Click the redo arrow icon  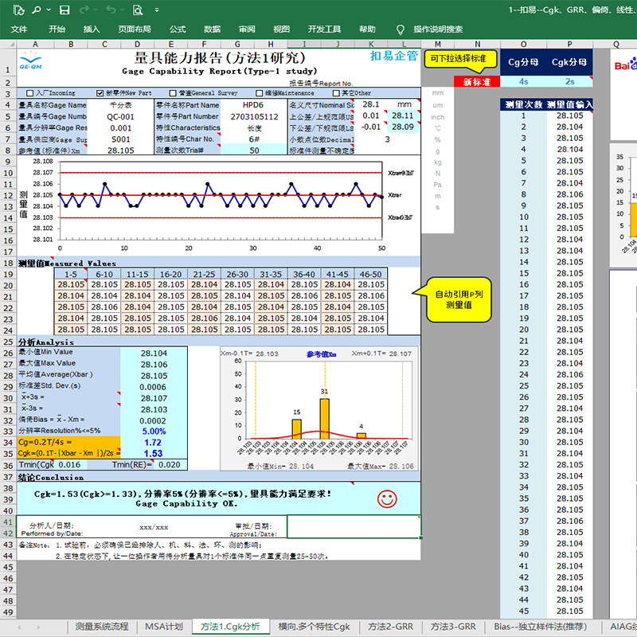pos(84,10)
